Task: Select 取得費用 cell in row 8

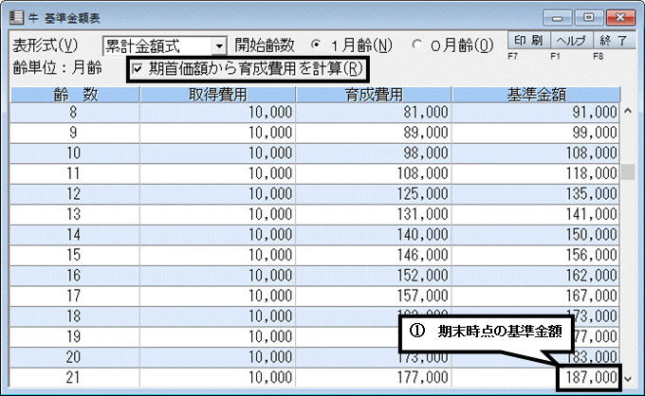Action: (x=217, y=112)
